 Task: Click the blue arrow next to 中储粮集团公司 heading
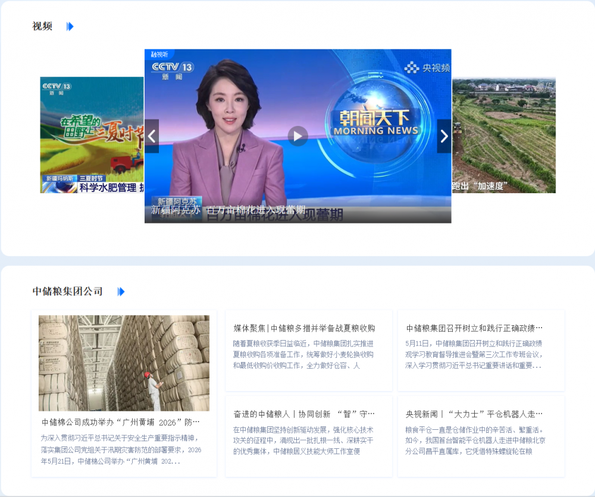(x=121, y=291)
